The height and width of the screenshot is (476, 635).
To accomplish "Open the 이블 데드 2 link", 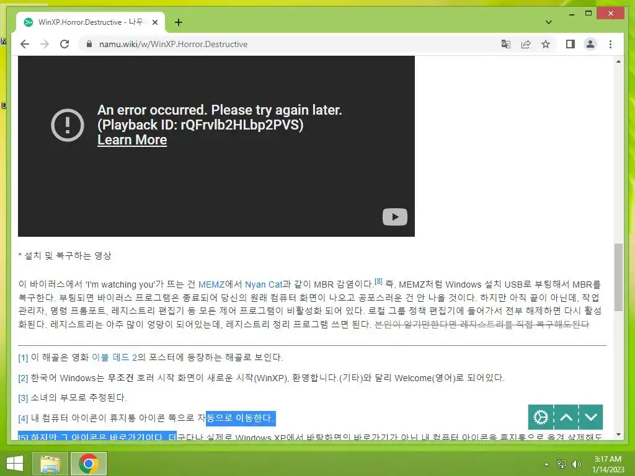I will (x=114, y=357).
